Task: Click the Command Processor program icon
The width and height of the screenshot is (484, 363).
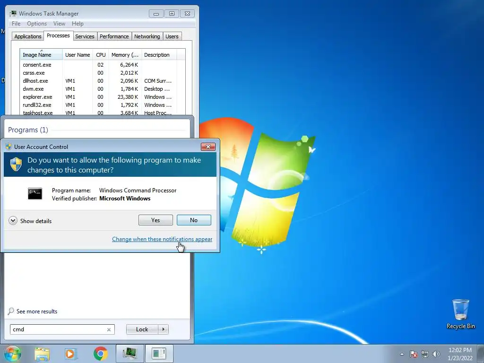Action: 35,193
